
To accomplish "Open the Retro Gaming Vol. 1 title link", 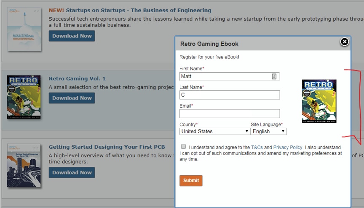I will click(x=77, y=79).
